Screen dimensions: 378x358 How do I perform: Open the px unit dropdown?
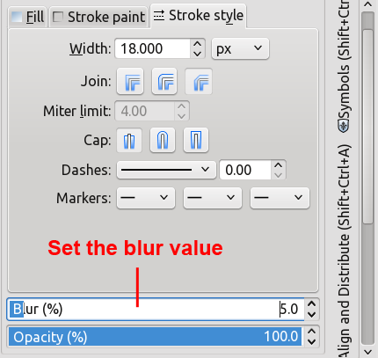tap(240, 48)
